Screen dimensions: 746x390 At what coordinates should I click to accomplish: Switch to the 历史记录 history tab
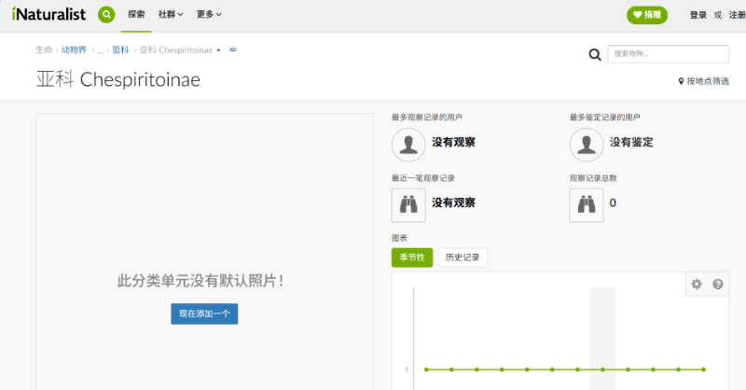pyautogui.click(x=463, y=258)
